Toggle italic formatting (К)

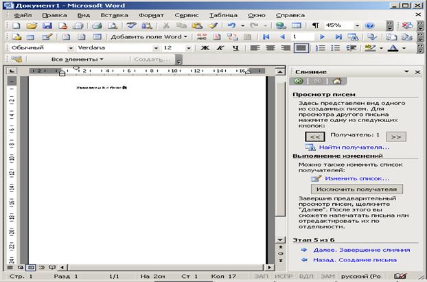220,48
